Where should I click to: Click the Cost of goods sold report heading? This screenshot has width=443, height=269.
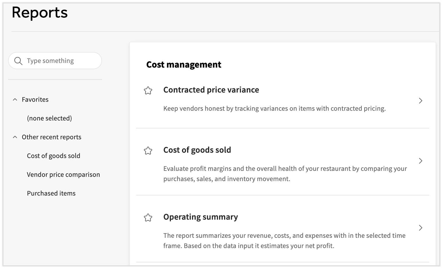pyautogui.click(x=197, y=150)
